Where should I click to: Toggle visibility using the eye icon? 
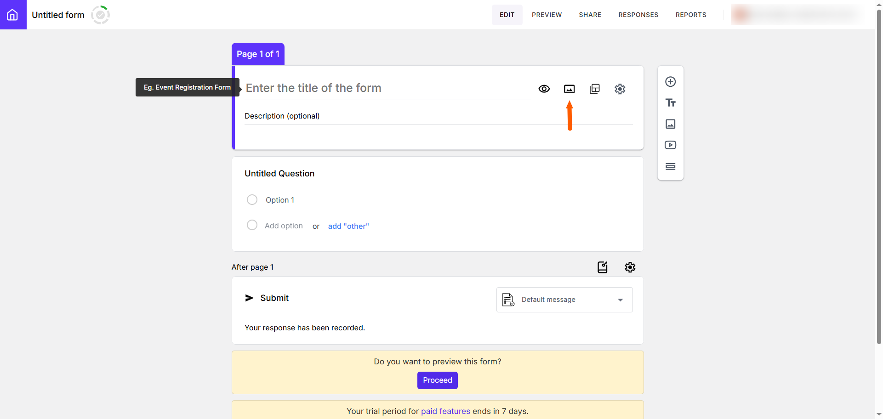tap(544, 89)
